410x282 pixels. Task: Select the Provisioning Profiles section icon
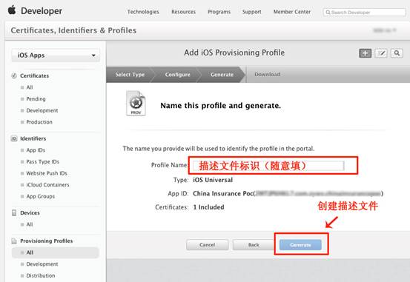pos(14,241)
